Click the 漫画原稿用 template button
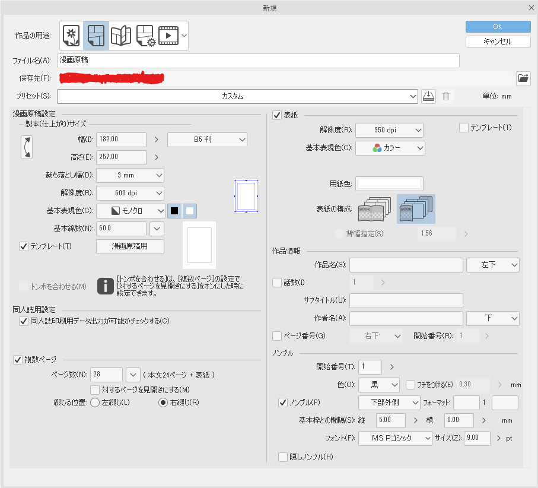Image resolution: width=538 pixels, height=488 pixels. click(x=130, y=246)
